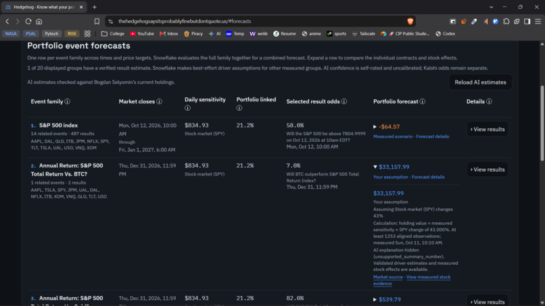The image size is (545, 306).
Task: Show info icon next to Market closes
Action: [159, 101]
